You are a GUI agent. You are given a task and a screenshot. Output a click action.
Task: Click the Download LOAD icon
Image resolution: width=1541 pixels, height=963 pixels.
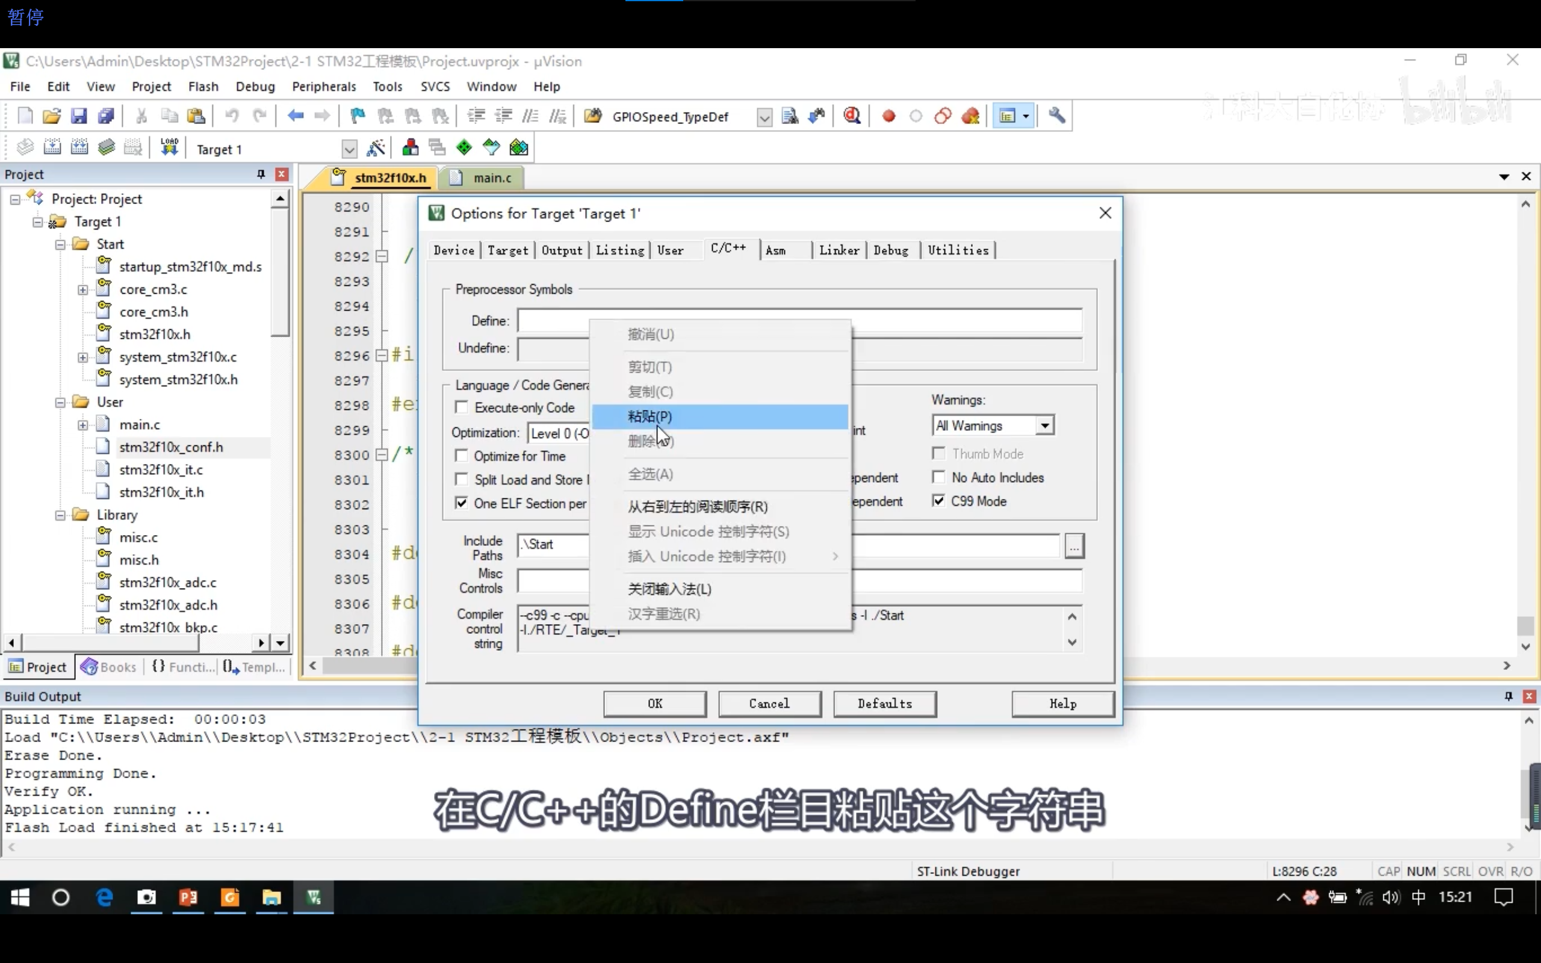[169, 148]
